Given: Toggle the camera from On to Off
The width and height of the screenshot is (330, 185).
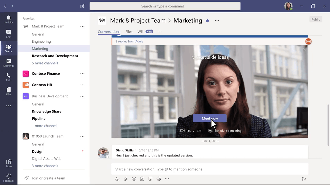Looking at the screenshot, I should tap(199, 131).
